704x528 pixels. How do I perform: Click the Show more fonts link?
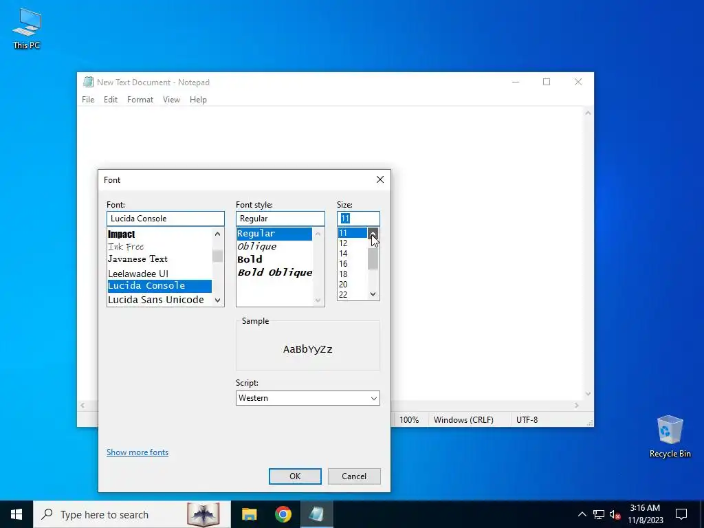[x=137, y=452]
